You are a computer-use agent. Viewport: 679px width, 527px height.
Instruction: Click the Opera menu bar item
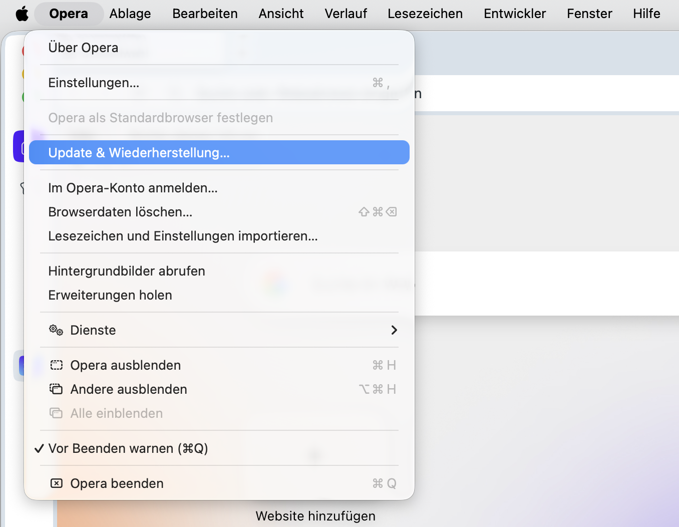point(69,14)
